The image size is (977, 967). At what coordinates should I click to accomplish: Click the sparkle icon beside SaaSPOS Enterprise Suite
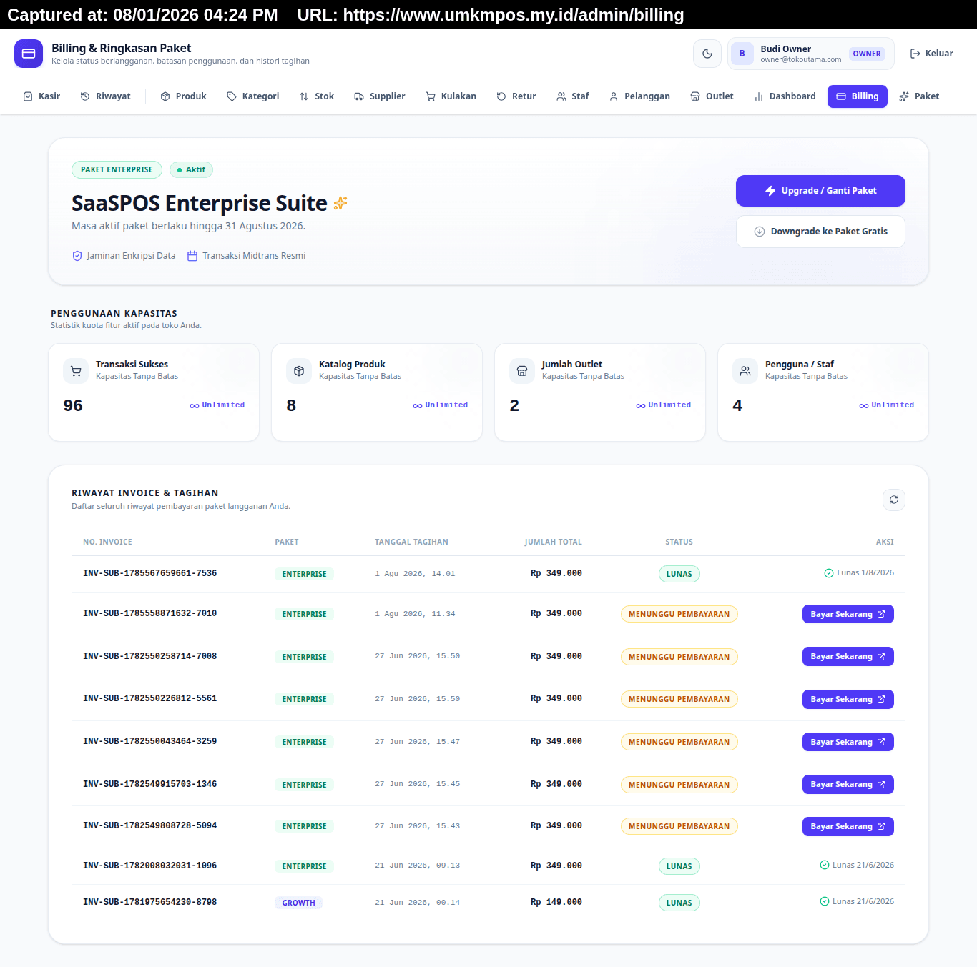click(340, 203)
